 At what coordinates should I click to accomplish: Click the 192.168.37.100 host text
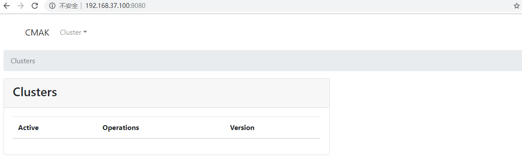tap(107, 6)
